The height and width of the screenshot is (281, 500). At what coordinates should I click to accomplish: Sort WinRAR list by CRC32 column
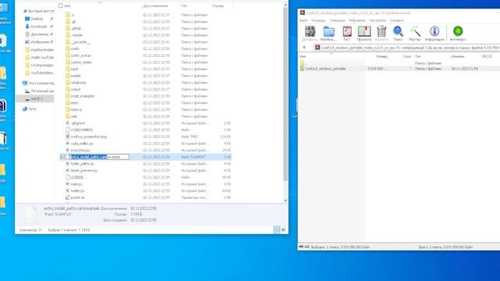(x=487, y=56)
